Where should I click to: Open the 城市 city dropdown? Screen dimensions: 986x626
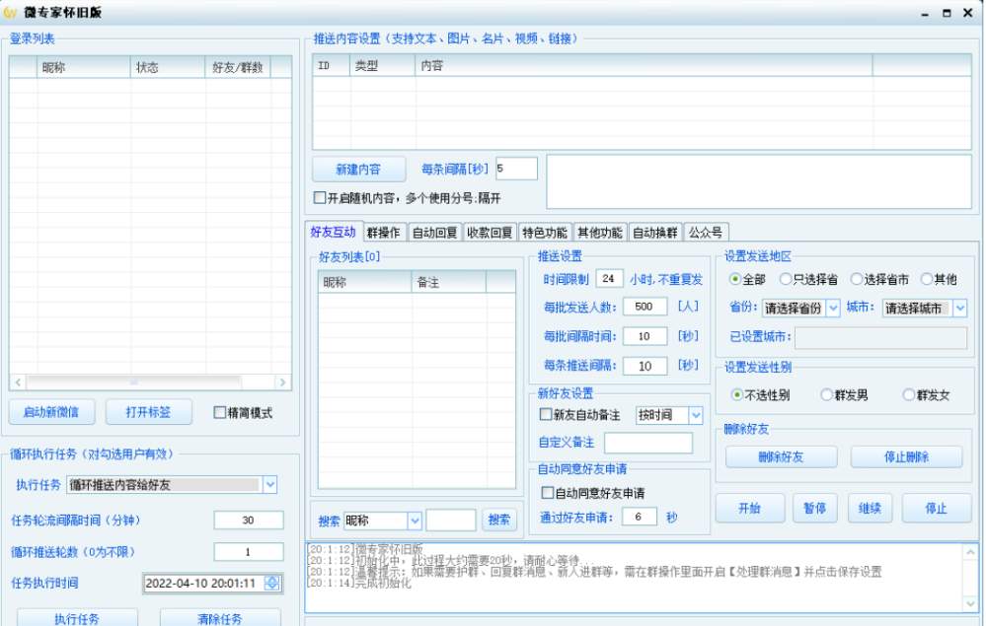959,308
